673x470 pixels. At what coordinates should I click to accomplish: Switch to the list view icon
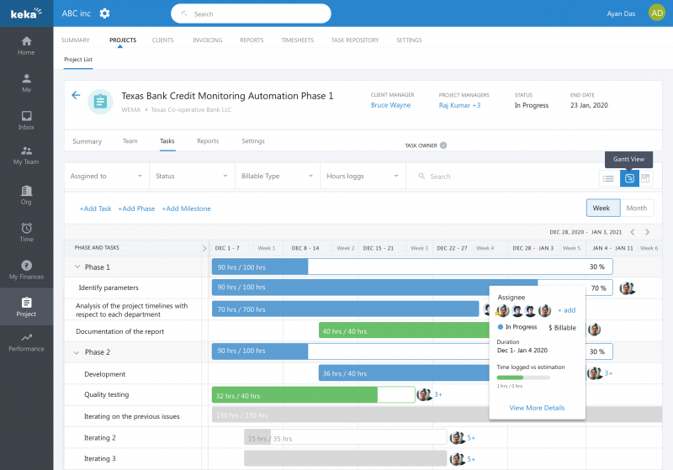tap(608, 178)
